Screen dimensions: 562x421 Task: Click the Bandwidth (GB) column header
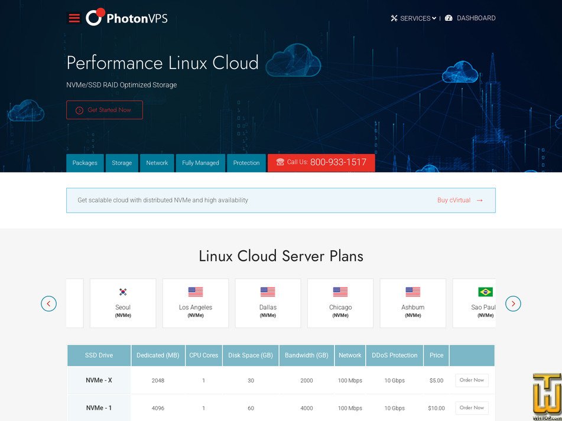(x=307, y=355)
